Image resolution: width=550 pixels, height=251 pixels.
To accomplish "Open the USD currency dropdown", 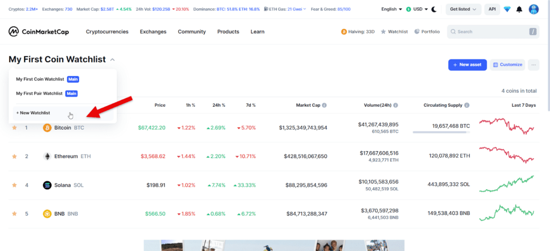I will (417, 10).
